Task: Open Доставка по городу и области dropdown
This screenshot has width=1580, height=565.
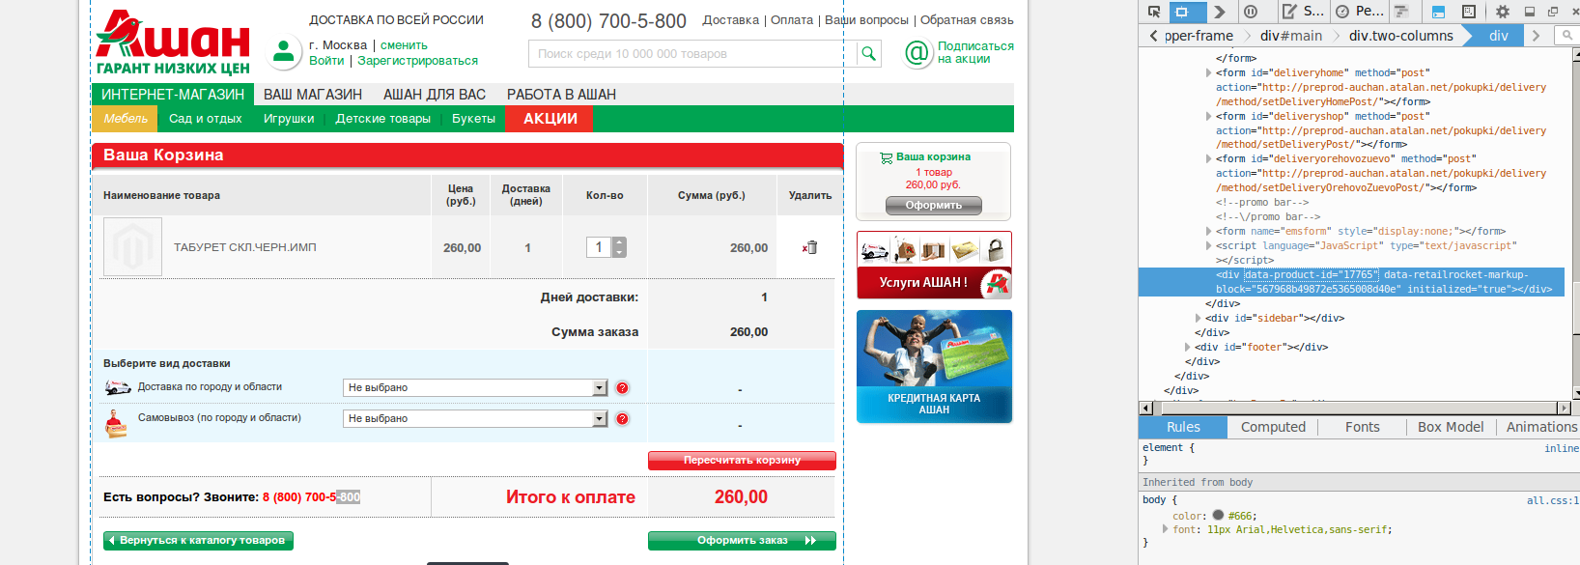Action: coord(475,388)
